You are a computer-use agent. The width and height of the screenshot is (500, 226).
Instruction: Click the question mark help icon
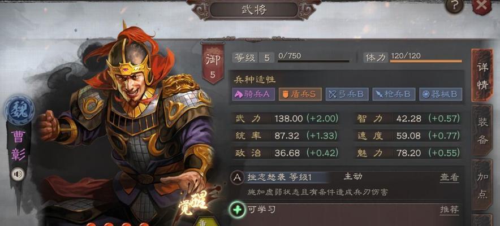[x=455, y=6]
